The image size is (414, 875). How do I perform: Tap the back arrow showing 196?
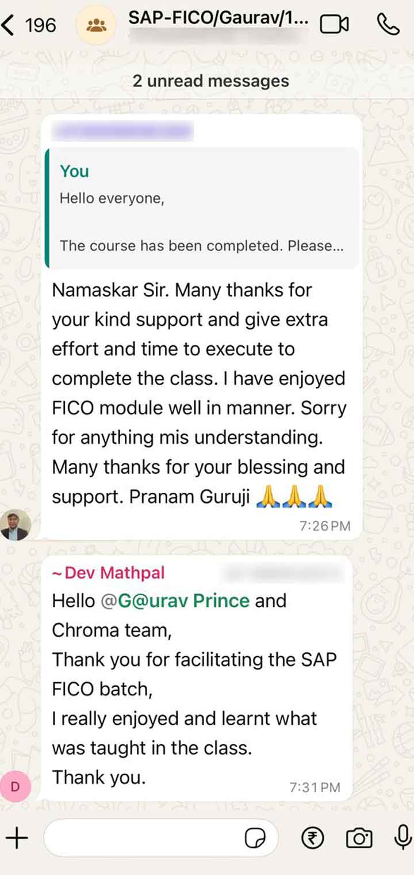(29, 25)
